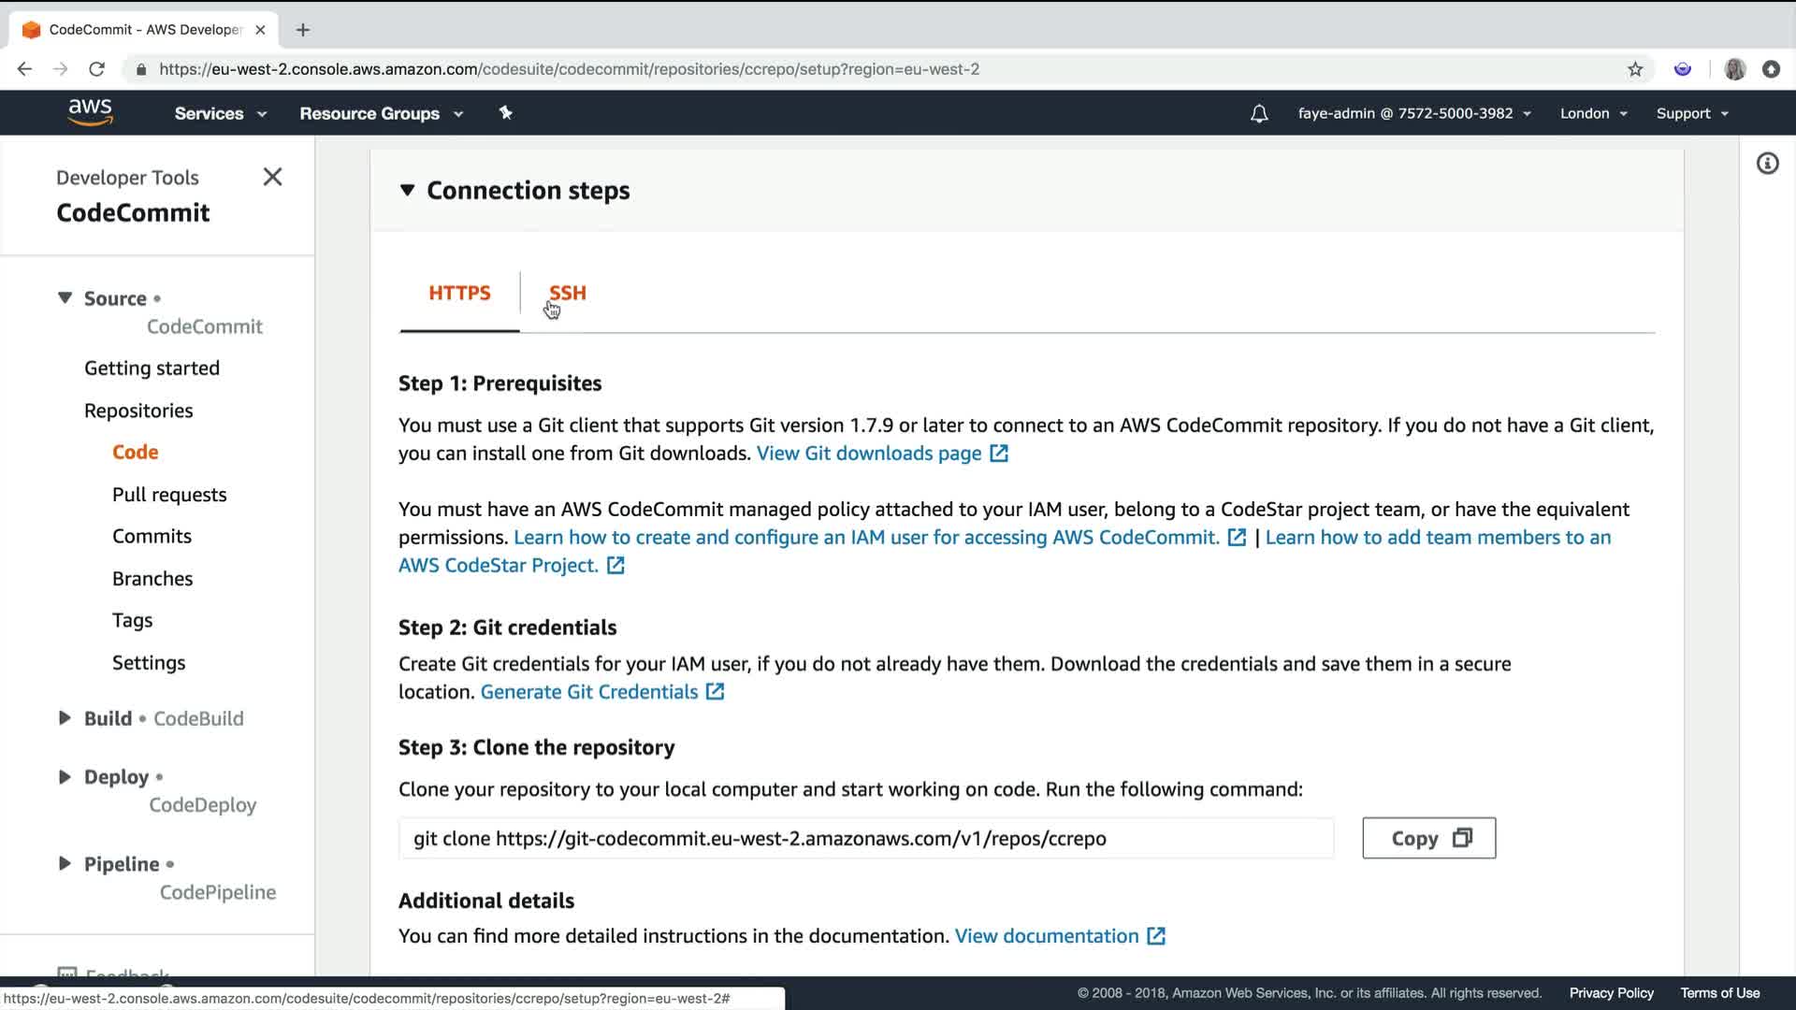Open the notifications bell icon
Screen dimensions: 1796x1010
(1259, 113)
